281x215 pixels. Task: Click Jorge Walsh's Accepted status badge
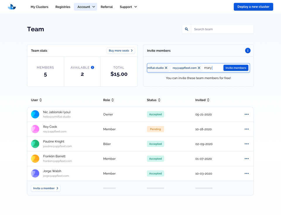click(155, 173)
